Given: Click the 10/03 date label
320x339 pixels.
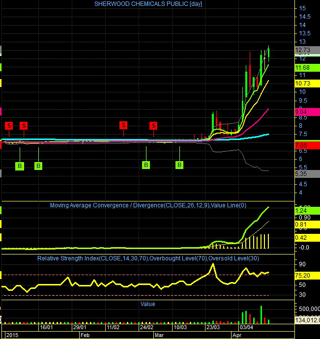Looking at the screenshot, I should pyautogui.click(x=180, y=327).
